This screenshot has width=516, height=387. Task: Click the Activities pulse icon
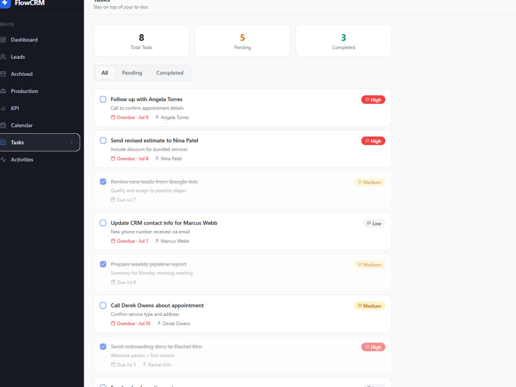pyautogui.click(x=3, y=159)
